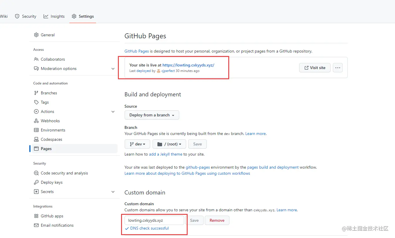Click the key icon beside Deploy keys
Image resolution: width=395 pixels, height=238 pixels.
click(x=36, y=182)
